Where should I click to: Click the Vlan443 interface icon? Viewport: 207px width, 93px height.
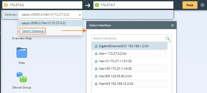pyautogui.click(x=96, y=84)
